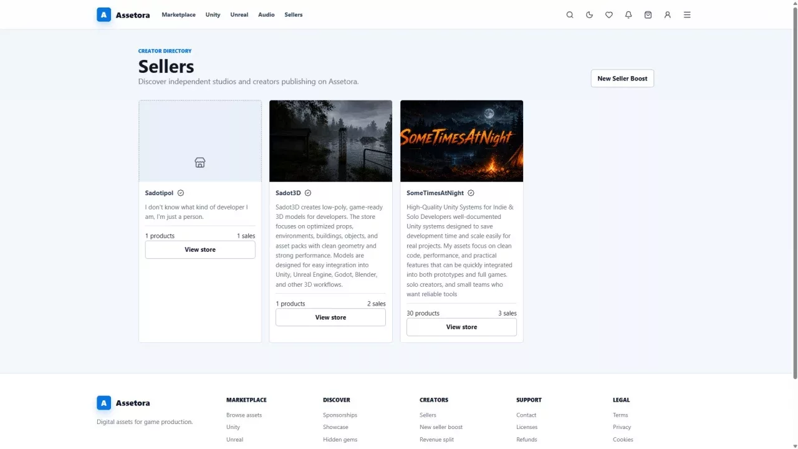Toggle dark mode moon icon
This screenshot has height=449, width=798.
pos(589,15)
